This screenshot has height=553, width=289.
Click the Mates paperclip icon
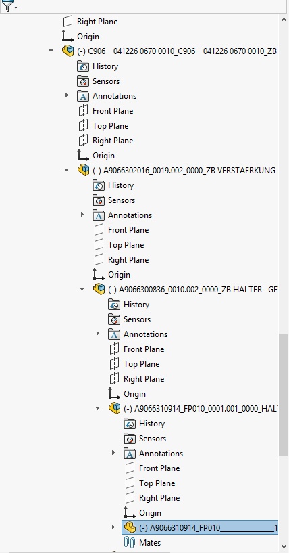pos(130,542)
